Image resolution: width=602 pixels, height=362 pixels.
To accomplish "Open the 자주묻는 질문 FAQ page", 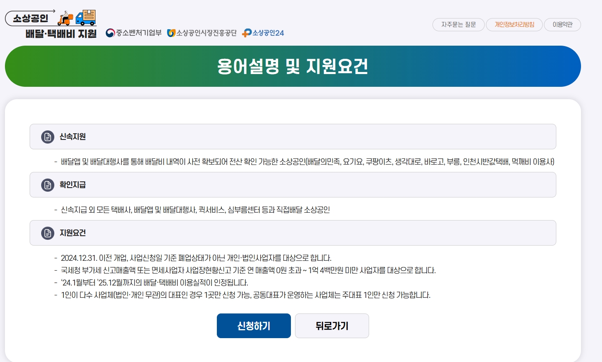I will pyautogui.click(x=458, y=25).
